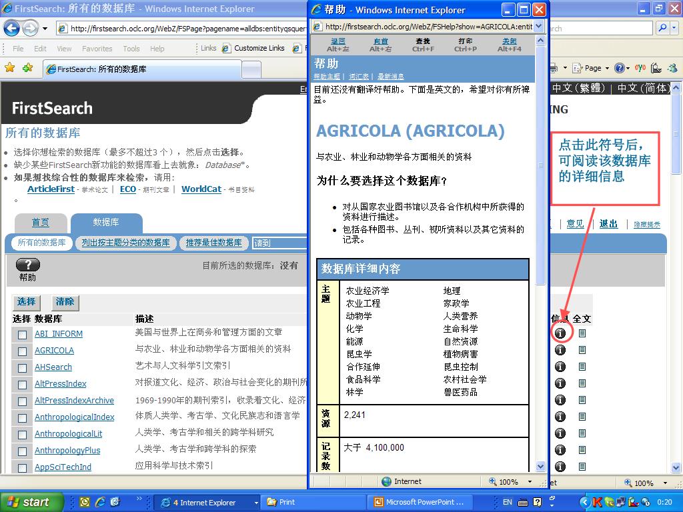Open the Favorites menu
683x512 pixels.
click(x=97, y=48)
